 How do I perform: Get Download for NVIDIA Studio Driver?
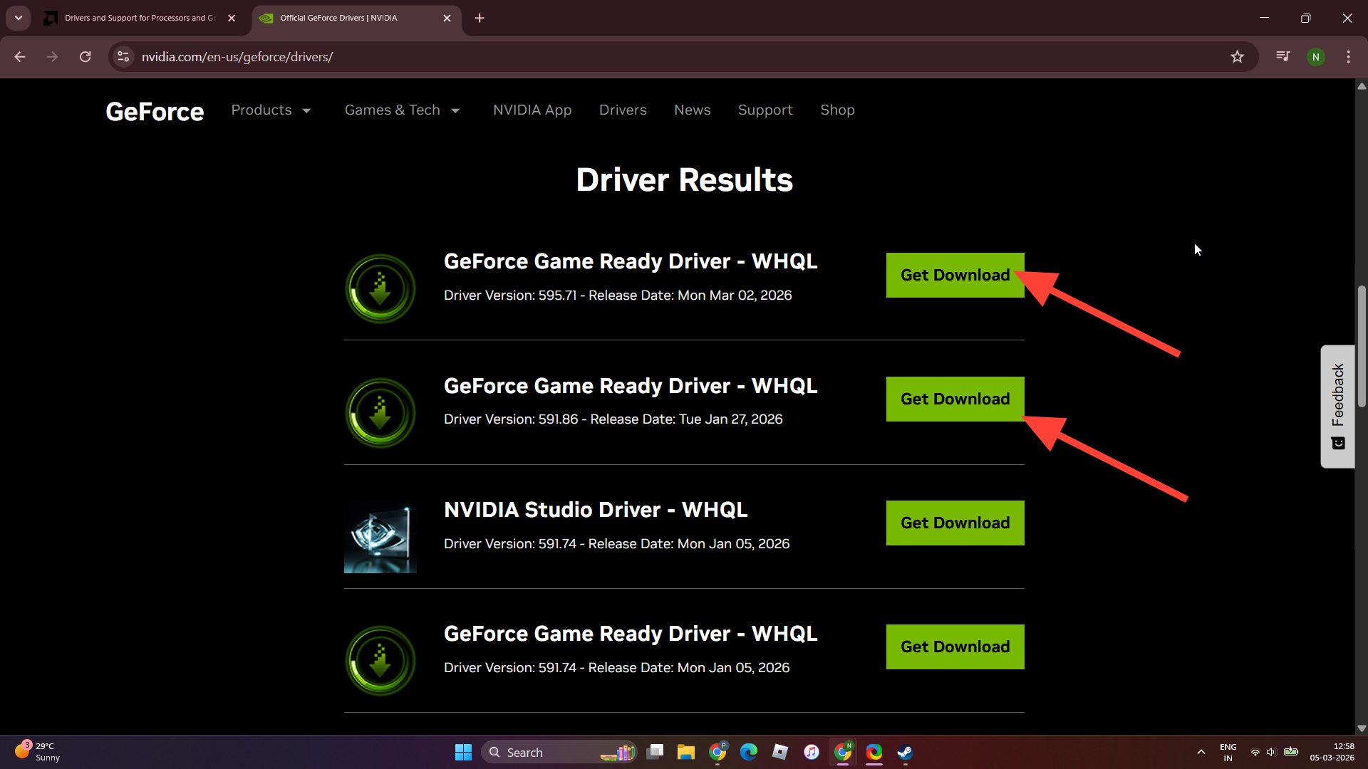tap(955, 523)
